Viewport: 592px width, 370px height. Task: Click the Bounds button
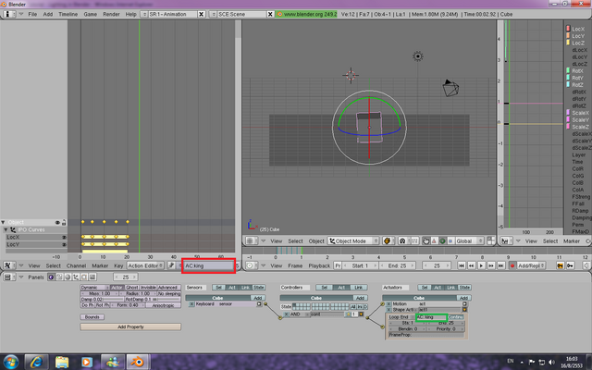pos(92,317)
